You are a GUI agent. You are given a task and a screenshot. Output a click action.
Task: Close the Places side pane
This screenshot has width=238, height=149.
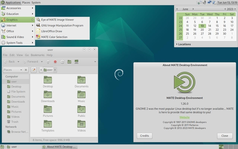[x=26, y=70]
